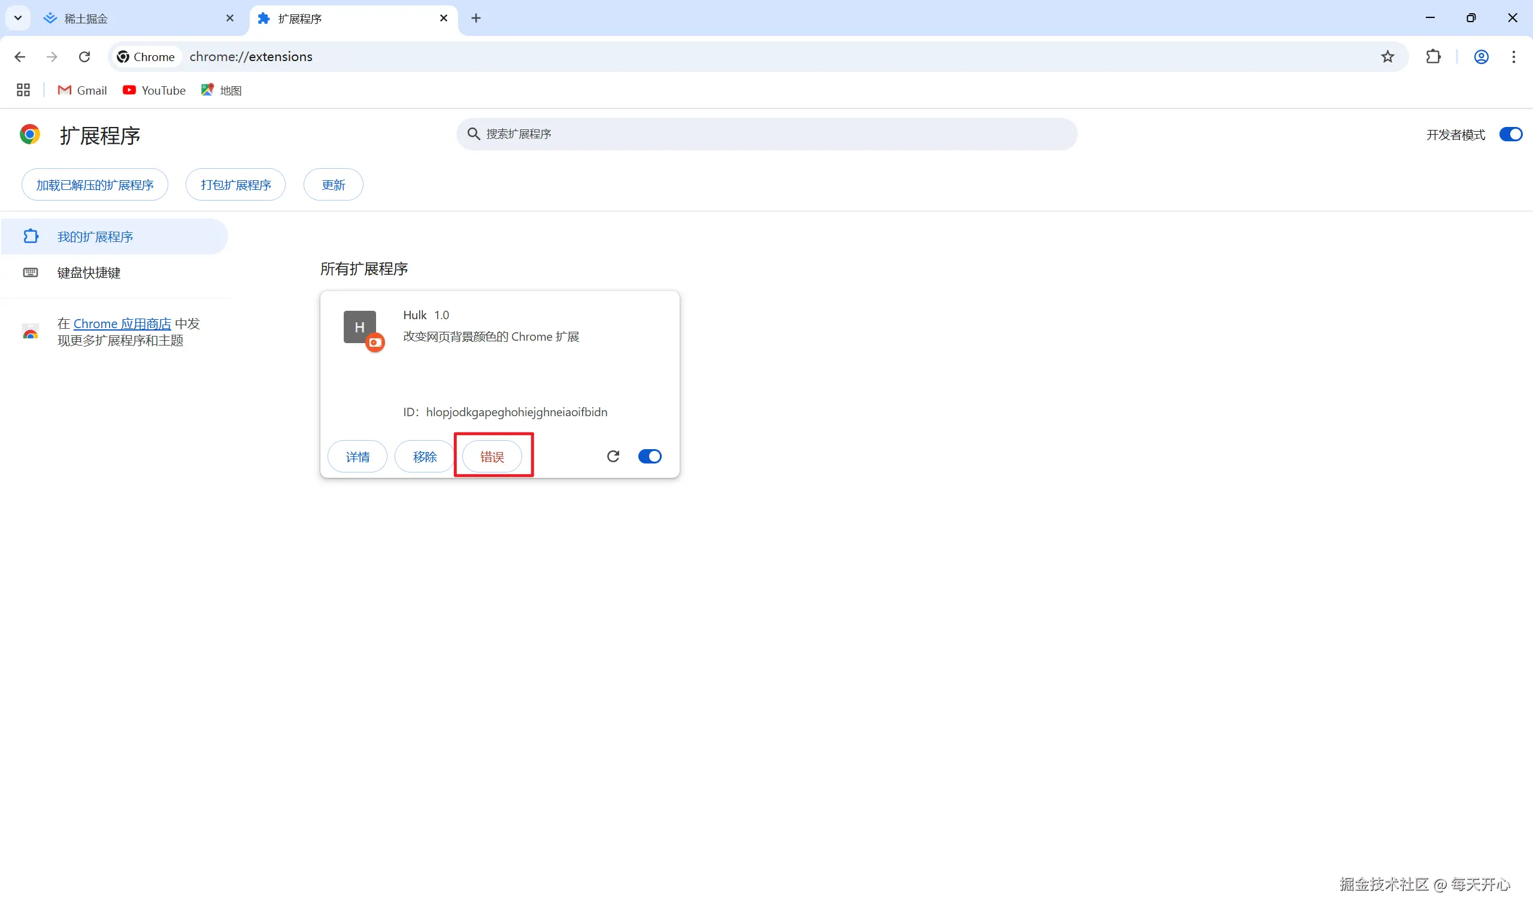The height and width of the screenshot is (915, 1533).
Task: Click the browser page reload icon
Action: click(84, 57)
